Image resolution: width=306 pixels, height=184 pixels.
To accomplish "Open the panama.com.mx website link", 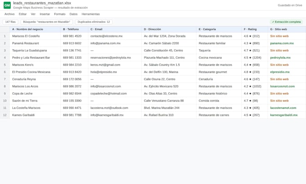I will pyautogui.click(x=282, y=43).
